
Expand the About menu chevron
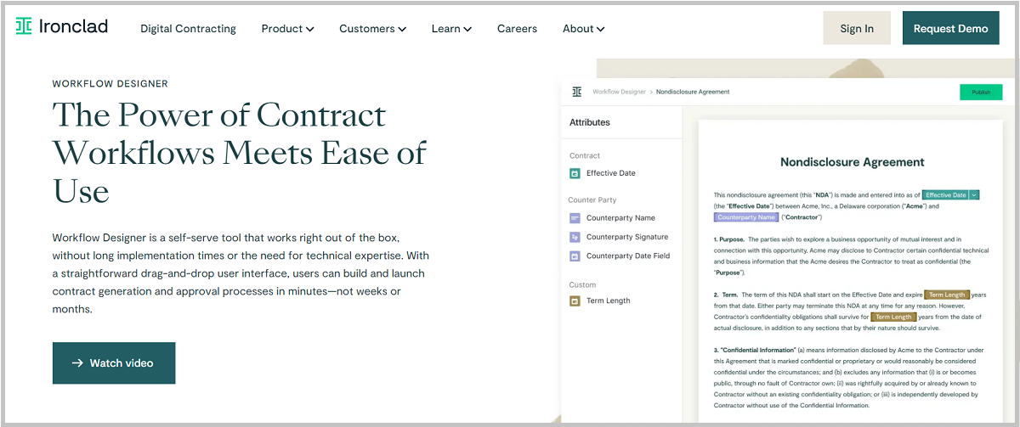[600, 29]
